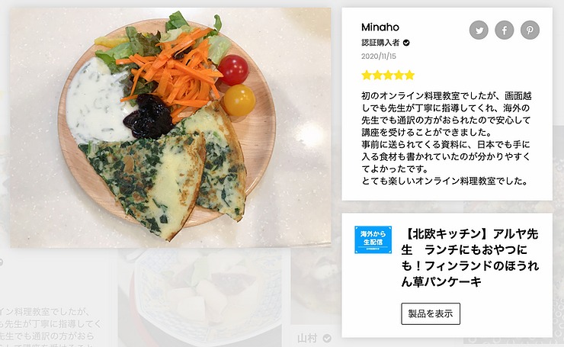Click the review text starting with 初のオンライン料理教室

pos(446,139)
